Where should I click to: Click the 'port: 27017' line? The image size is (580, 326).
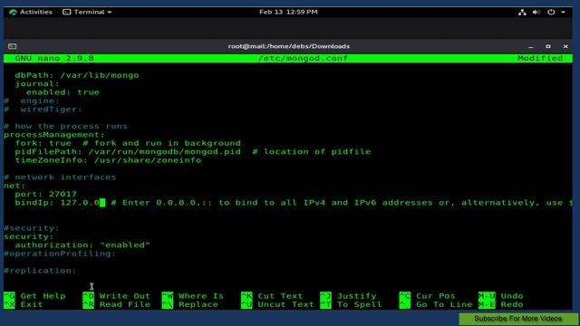coord(46,194)
